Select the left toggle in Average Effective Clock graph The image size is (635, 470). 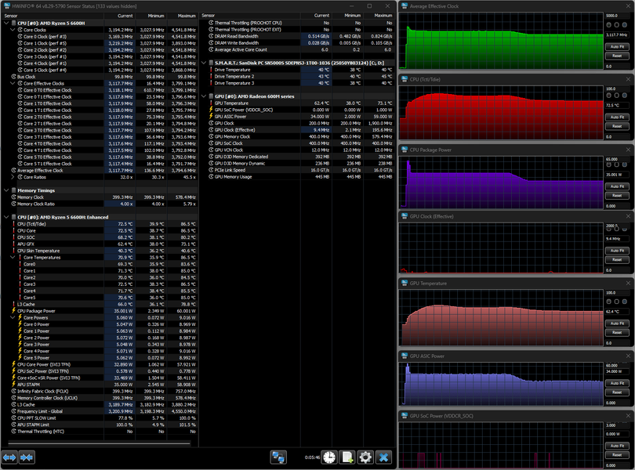(609, 25)
